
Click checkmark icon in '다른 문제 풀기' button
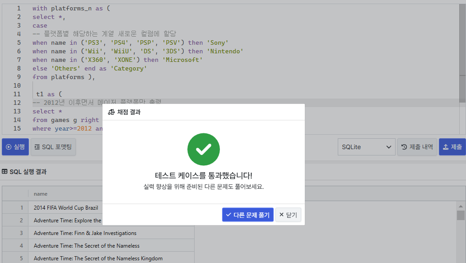pyautogui.click(x=228, y=215)
